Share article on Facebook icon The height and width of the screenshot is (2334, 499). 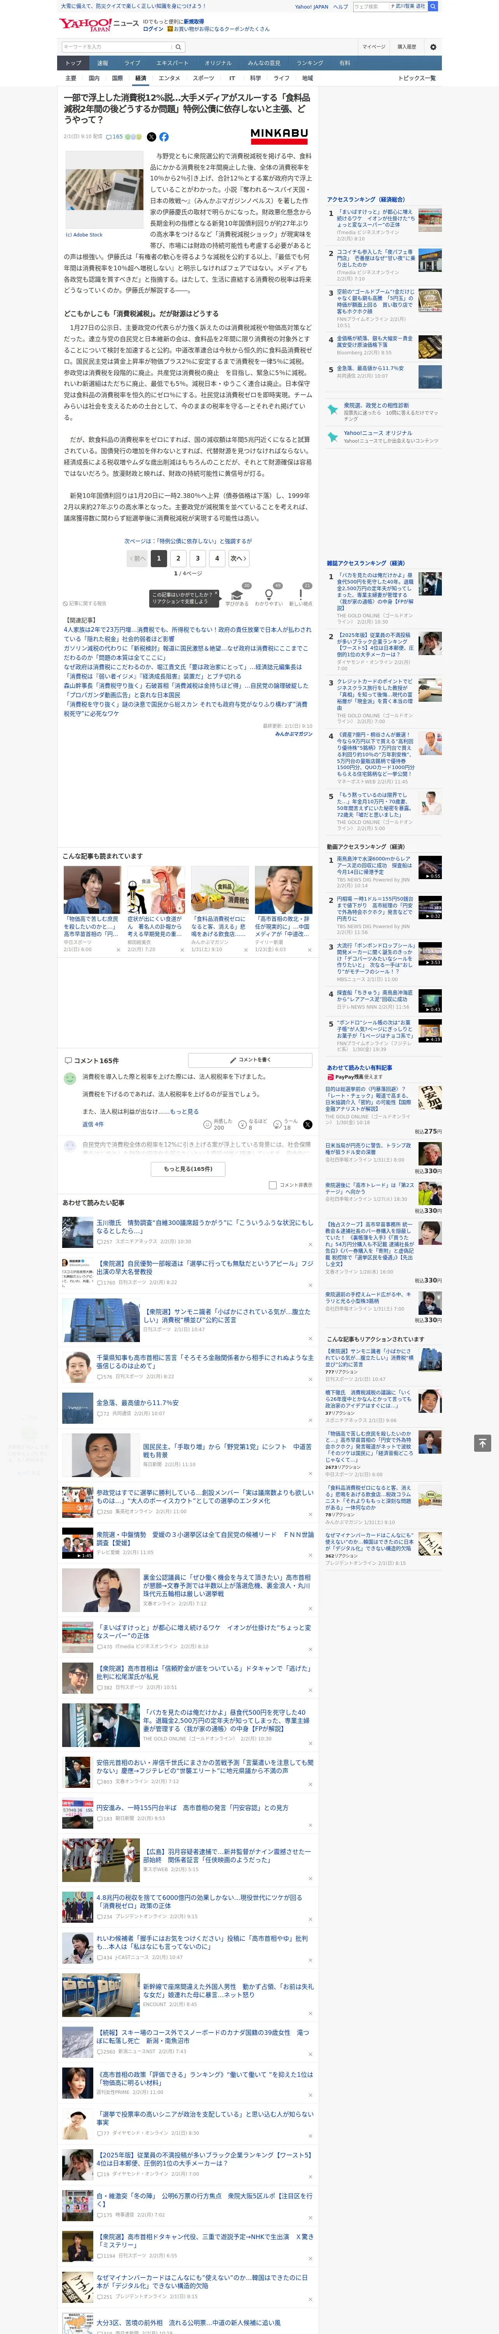(164, 137)
